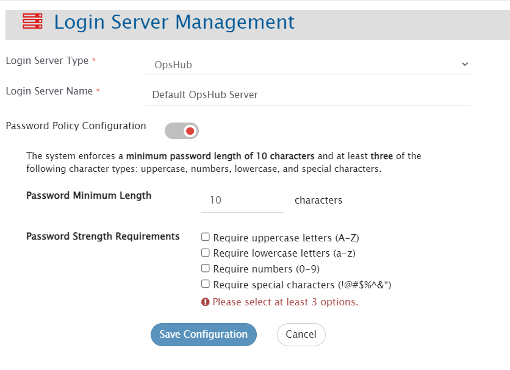
Task: Click the Cancel button
Action: point(301,334)
